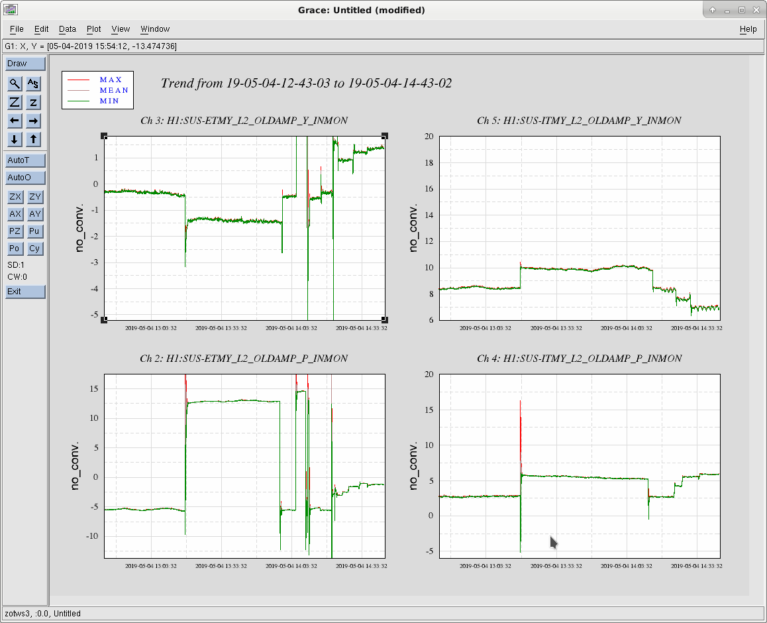Click the Pu push button
Viewport: 767px width, 623px height.
tap(34, 231)
